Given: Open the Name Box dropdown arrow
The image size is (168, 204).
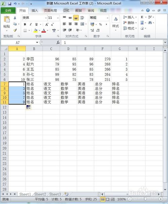Looking at the screenshot, I should pos(37,42).
